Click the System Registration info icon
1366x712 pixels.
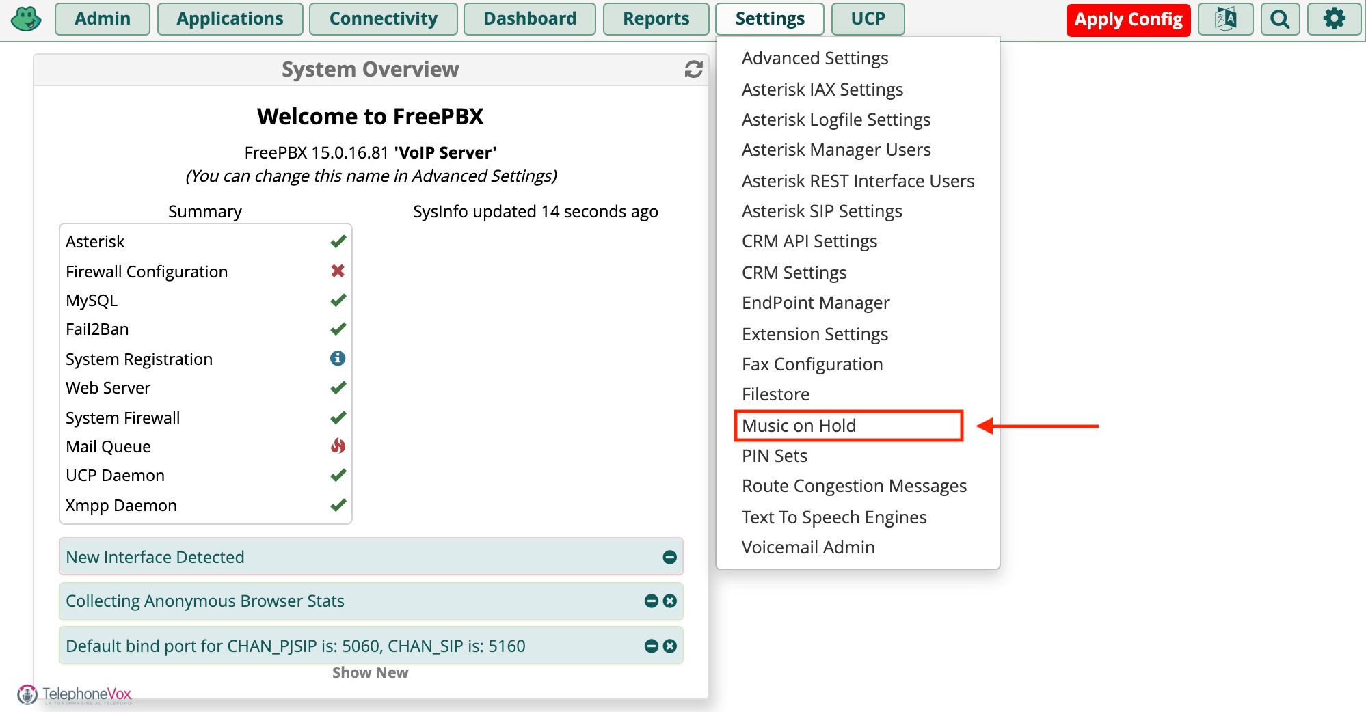click(x=338, y=358)
